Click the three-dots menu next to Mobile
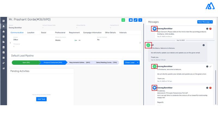Screen dimensions: 218x122 point(80,40)
